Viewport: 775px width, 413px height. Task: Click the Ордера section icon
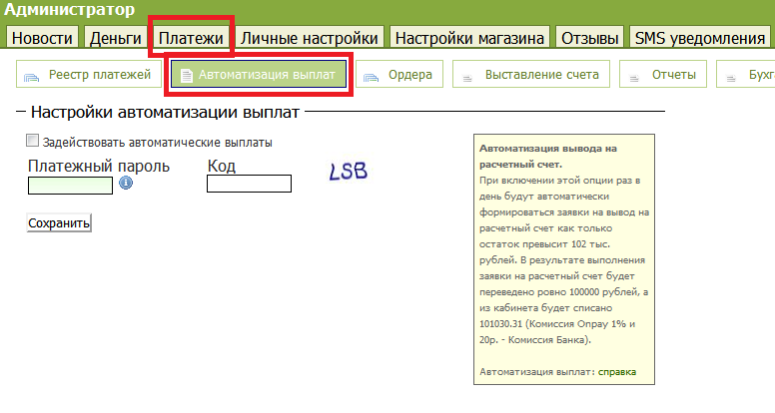point(373,75)
